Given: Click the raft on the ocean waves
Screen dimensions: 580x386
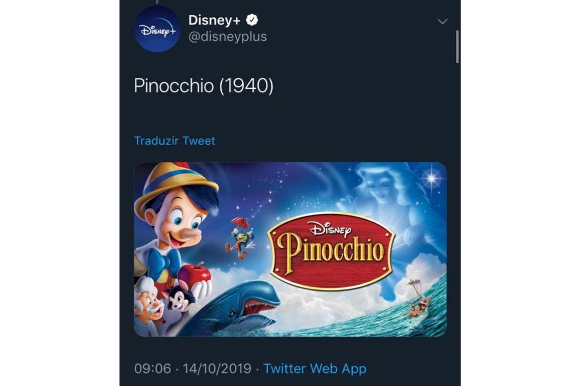Looking at the screenshot, I should 419,302.
